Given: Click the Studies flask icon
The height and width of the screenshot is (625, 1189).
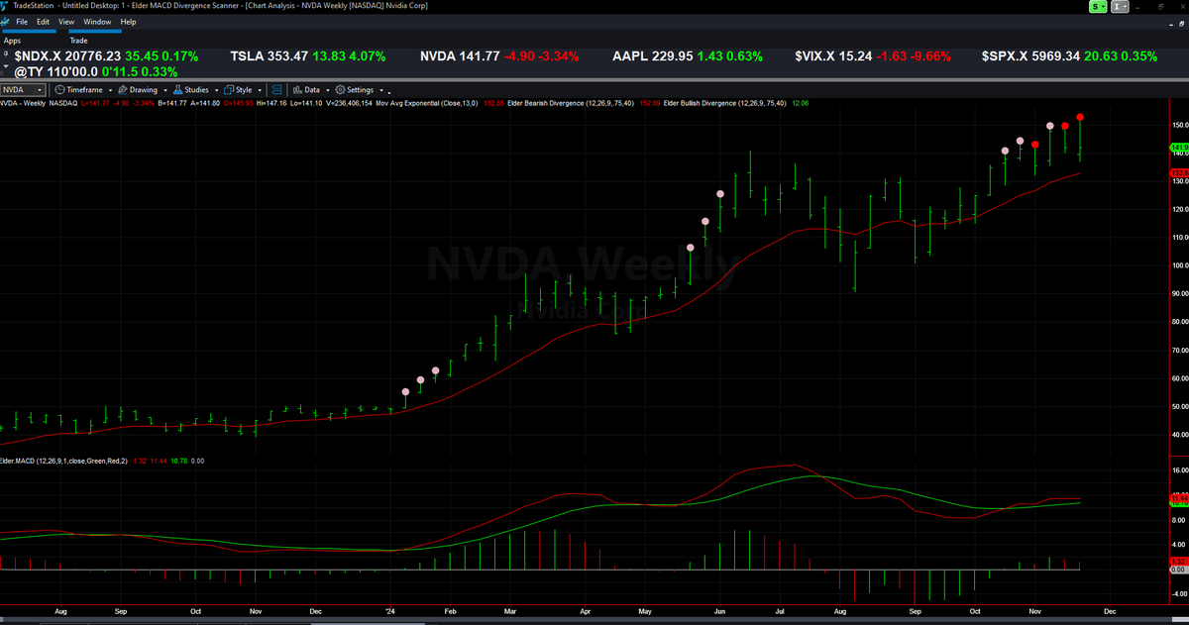Looking at the screenshot, I should click(177, 90).
